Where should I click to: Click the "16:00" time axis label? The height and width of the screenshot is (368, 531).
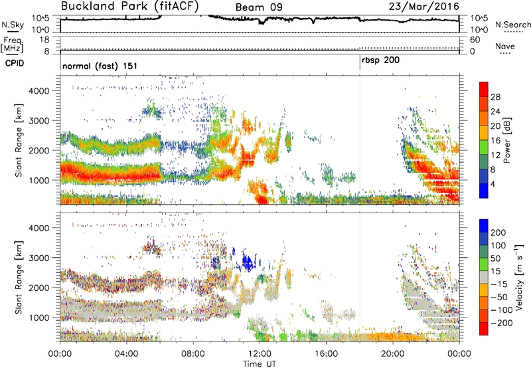(x=326, y=354)
